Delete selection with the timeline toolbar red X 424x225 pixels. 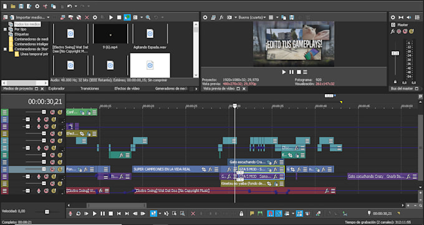point(193,213)
